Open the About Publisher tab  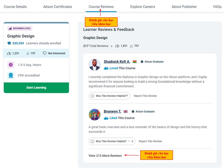point(184,7)
